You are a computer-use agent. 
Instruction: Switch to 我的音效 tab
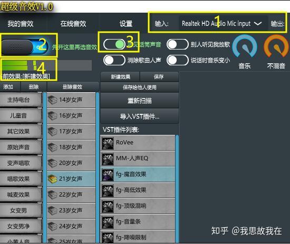tap(21, 24)
